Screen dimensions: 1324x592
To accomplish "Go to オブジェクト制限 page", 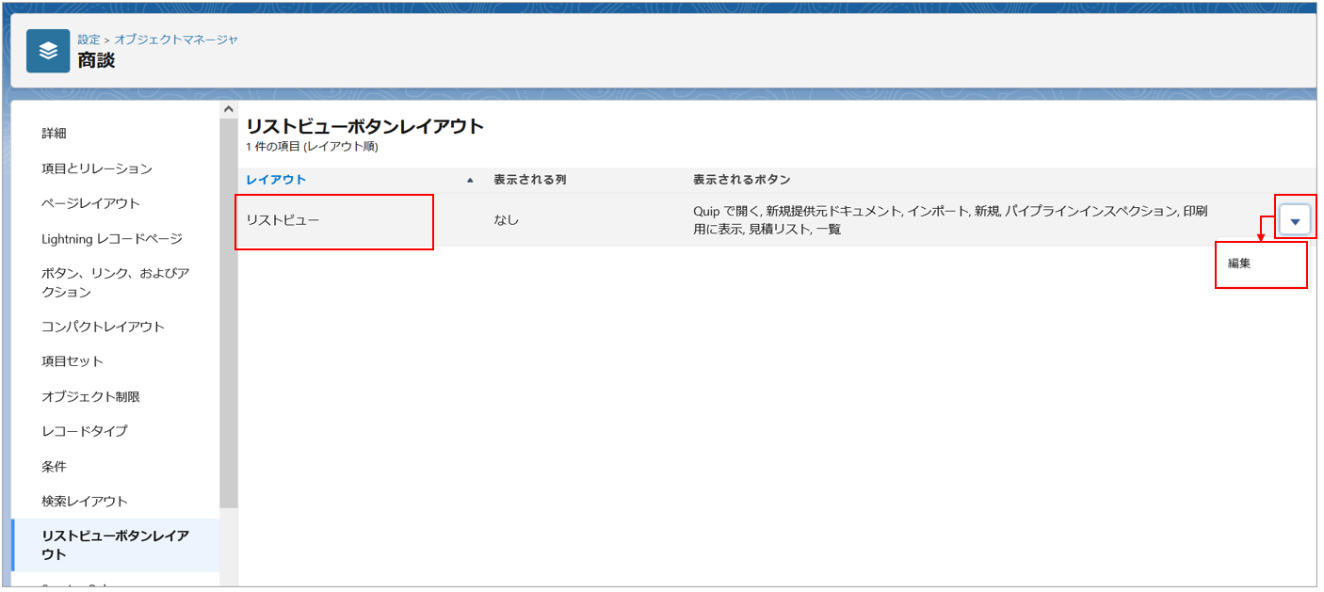I will (x=90, y=396).
